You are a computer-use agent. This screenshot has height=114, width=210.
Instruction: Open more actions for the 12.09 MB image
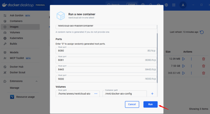coord(191,59)
